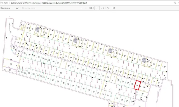
Task: Click the page number field showing 4
Action: point(97,8)
